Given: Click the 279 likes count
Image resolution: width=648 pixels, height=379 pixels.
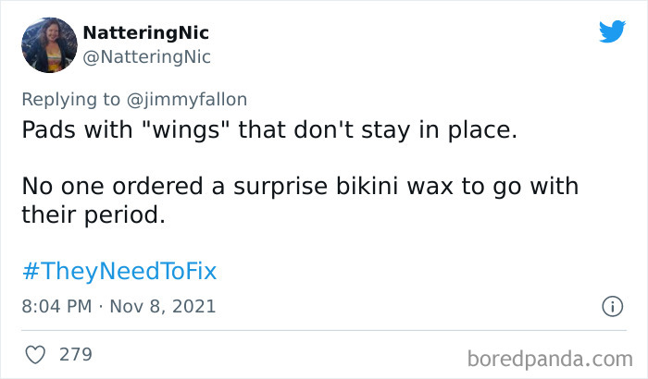Looking at the screenshot, I should pyautogui.click(x=75, y=354).
